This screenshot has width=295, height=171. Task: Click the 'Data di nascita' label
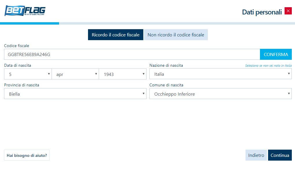(x=17, y=65)
